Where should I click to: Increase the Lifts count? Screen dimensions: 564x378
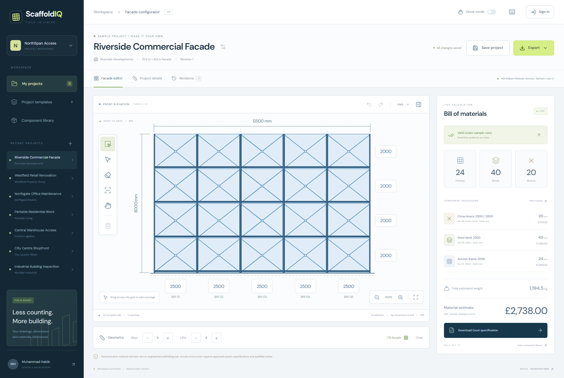(x=217, y=338)
